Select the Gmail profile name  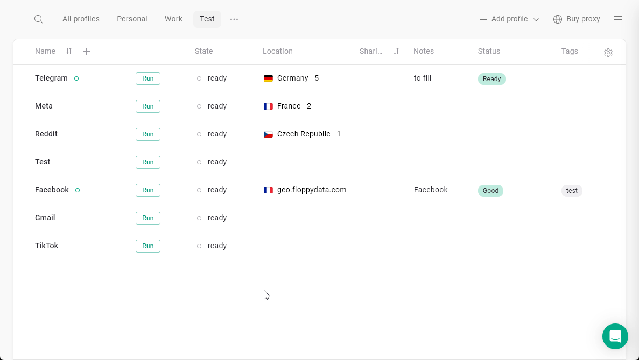[45, 218]
